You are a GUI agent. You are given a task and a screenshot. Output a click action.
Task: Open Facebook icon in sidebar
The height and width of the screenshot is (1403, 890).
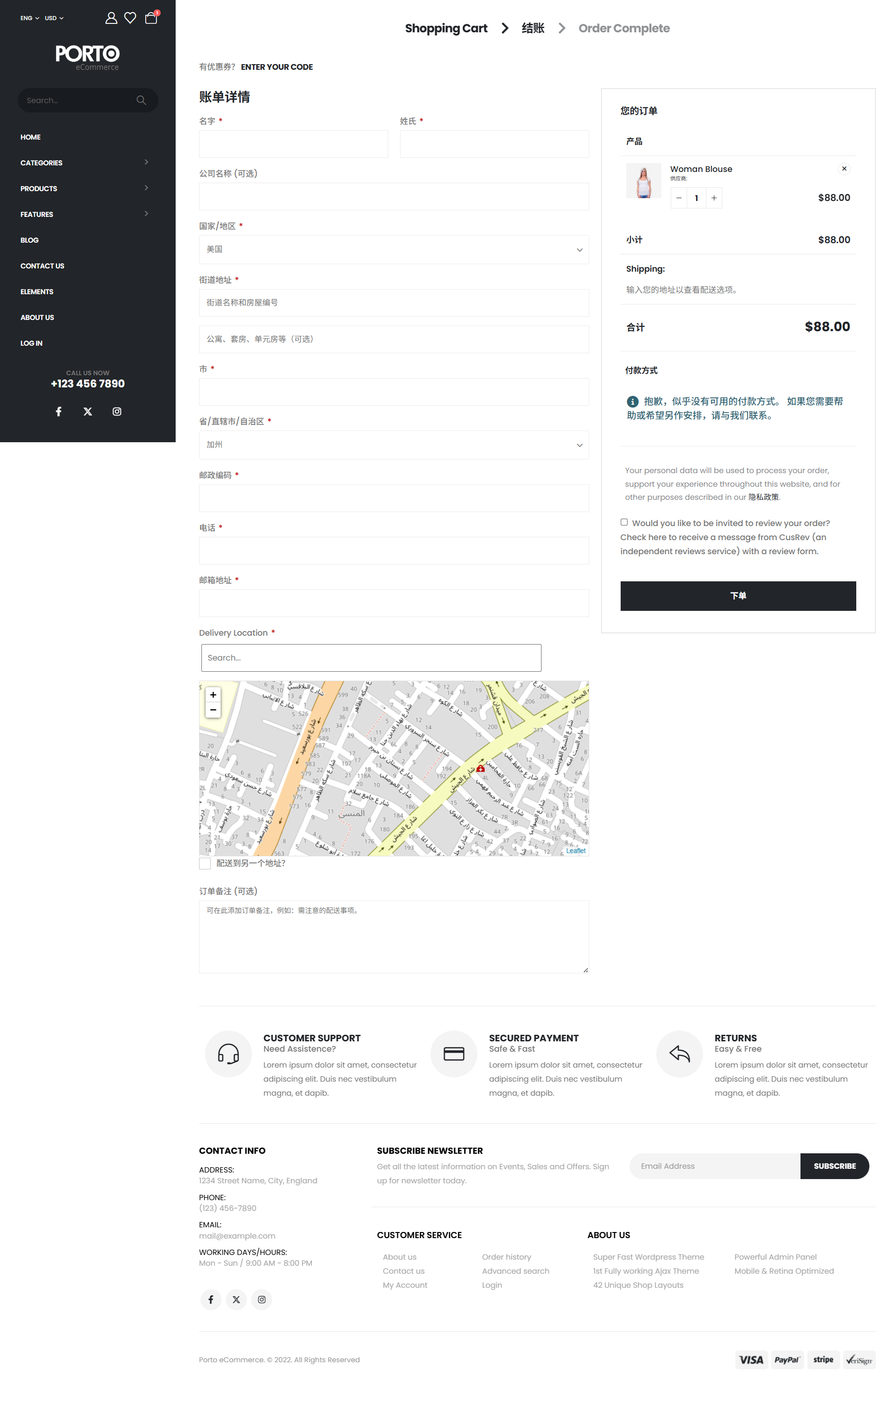pyautogui.click(x=58, y=411)
